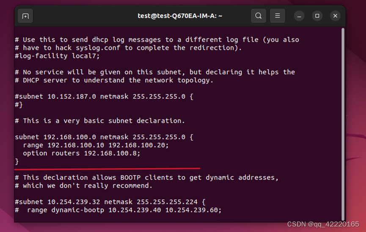Place cursor on the #log-facility local7 line
Image resolution: width=366 pixels, height=232 pixels.
tap(58, 56)
